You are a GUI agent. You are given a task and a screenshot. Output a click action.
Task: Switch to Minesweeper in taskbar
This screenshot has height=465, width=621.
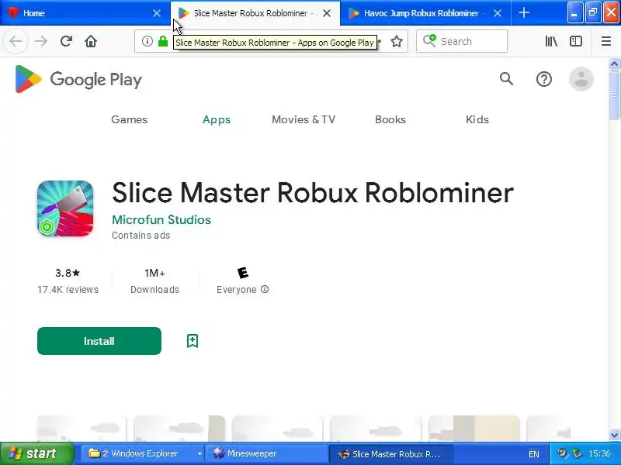point(266,453)
